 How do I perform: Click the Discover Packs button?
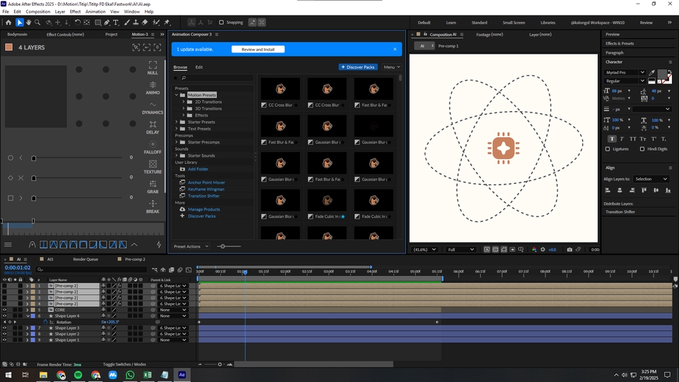358,67
